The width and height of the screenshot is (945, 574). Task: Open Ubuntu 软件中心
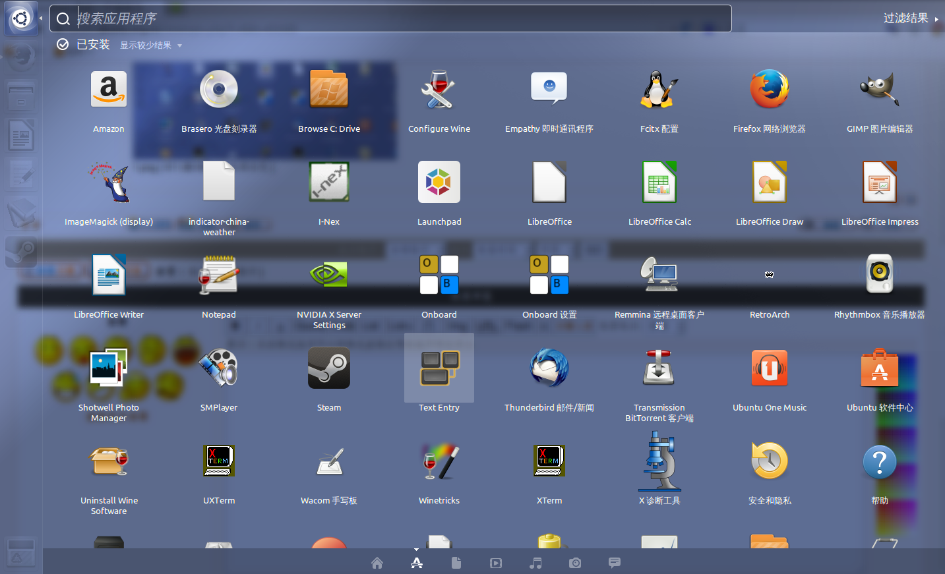880,368
